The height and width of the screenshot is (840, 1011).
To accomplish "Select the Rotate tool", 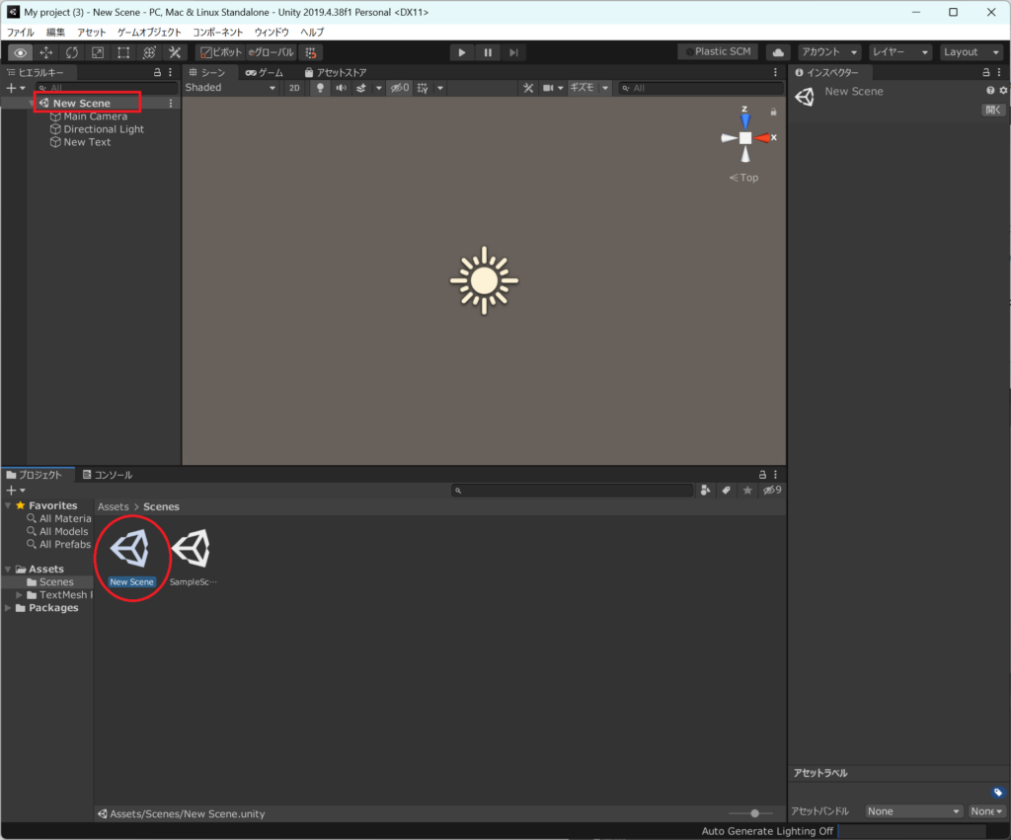I will (71, 52).
